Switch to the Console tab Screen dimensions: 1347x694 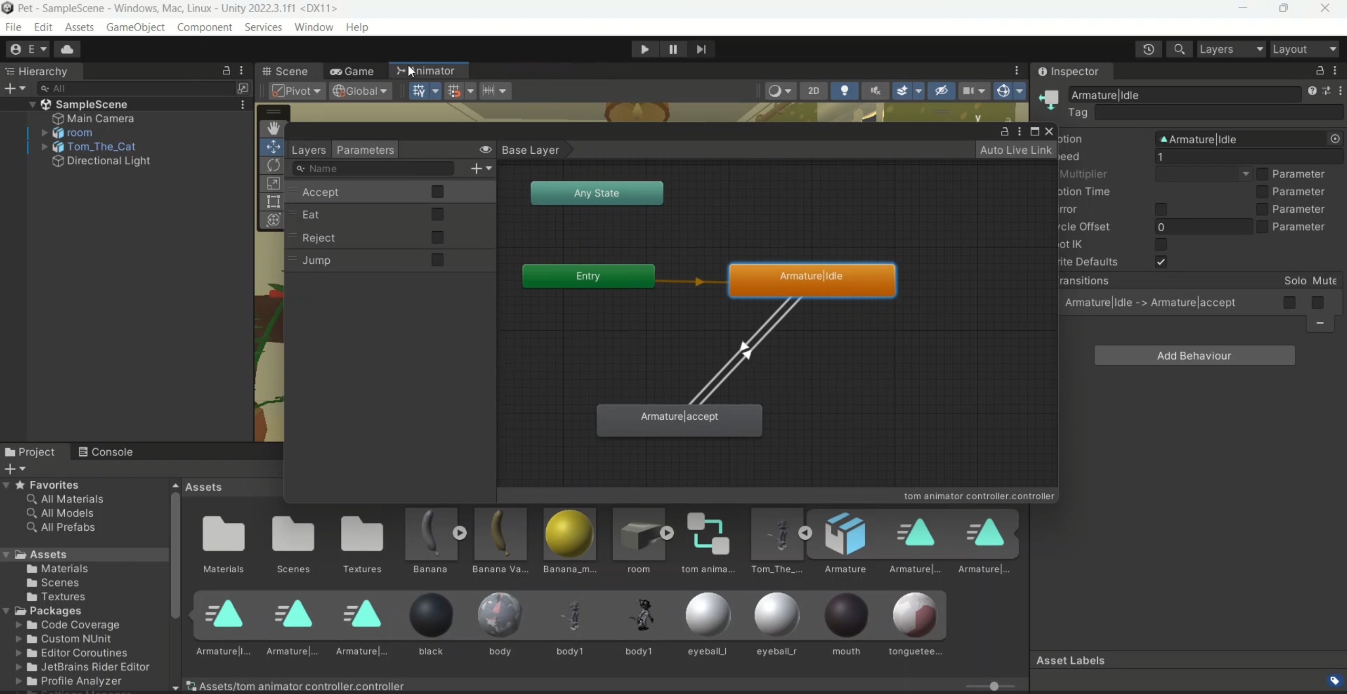[x=105, y=452]
